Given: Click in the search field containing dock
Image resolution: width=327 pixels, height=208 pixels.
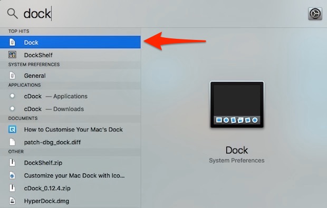Looking at the screenshot, I should (x=162, y=14).
